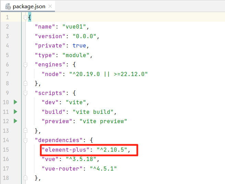Collapse the dependencies block fold marker
The image size is (225, 184).
pyautogui.click(x=25, y=140)
